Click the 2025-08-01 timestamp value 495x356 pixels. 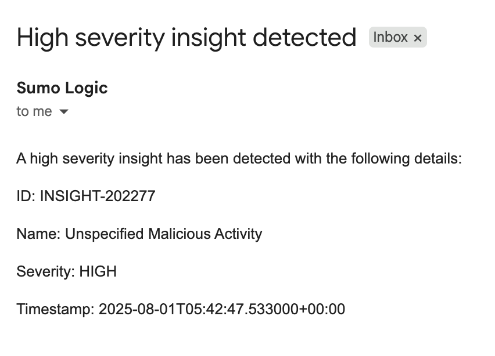coord(221,309)
